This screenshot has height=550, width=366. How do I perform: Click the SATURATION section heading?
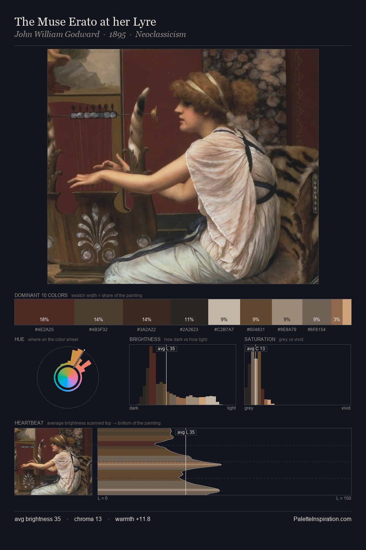point(260,339)
